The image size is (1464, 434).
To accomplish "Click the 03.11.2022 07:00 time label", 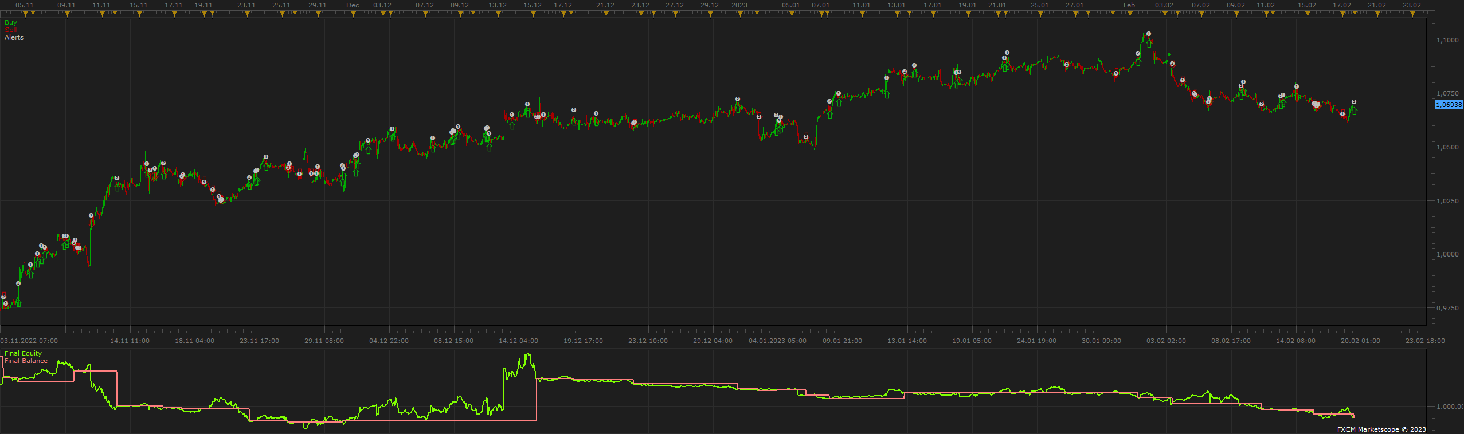I will point(29,341).
